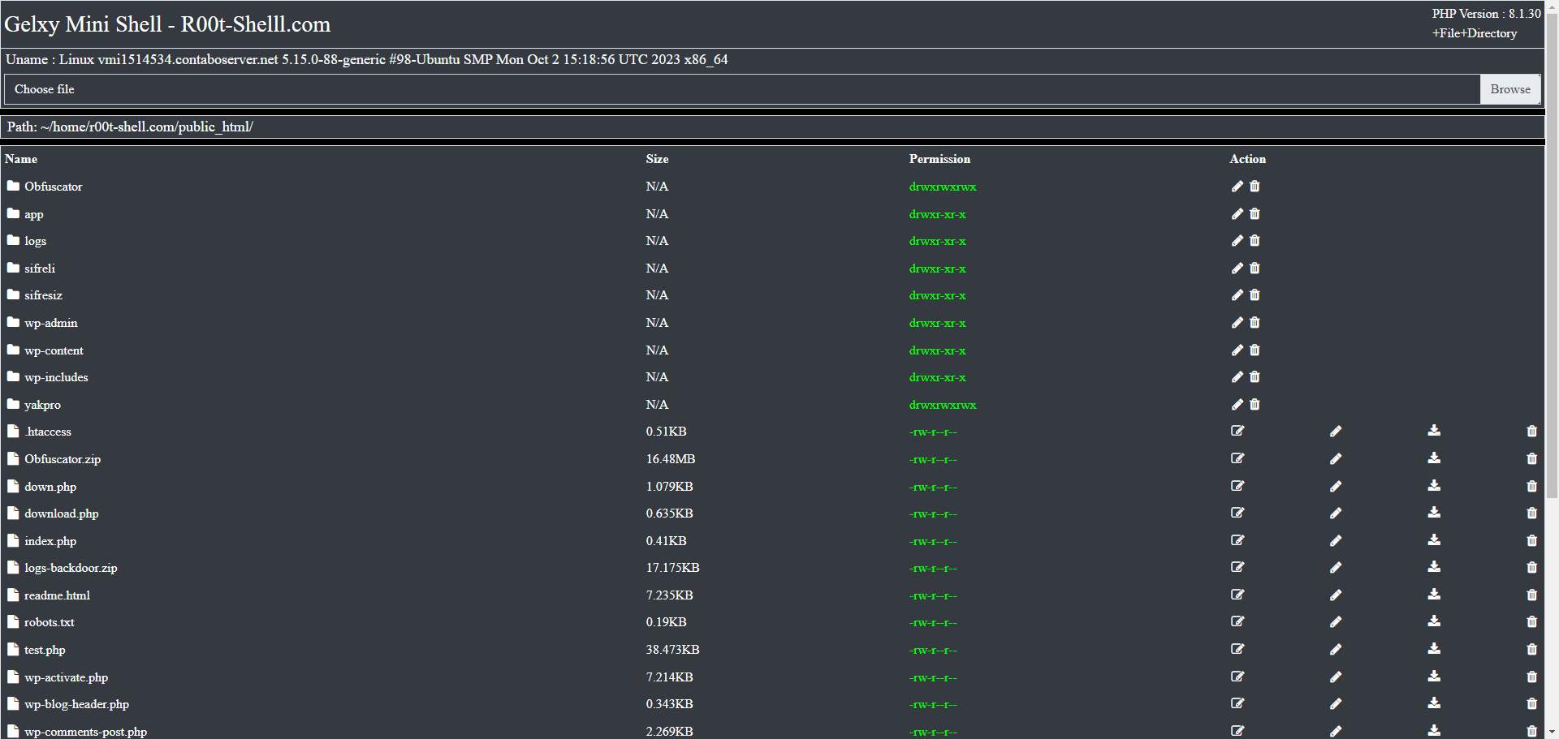Open the edit icon for index.php
1559x739 pixels.
point(1237,540)
